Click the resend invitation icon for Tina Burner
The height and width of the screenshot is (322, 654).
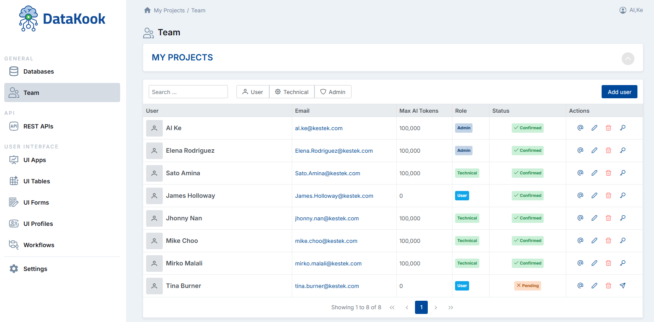(x=622, y=285)
